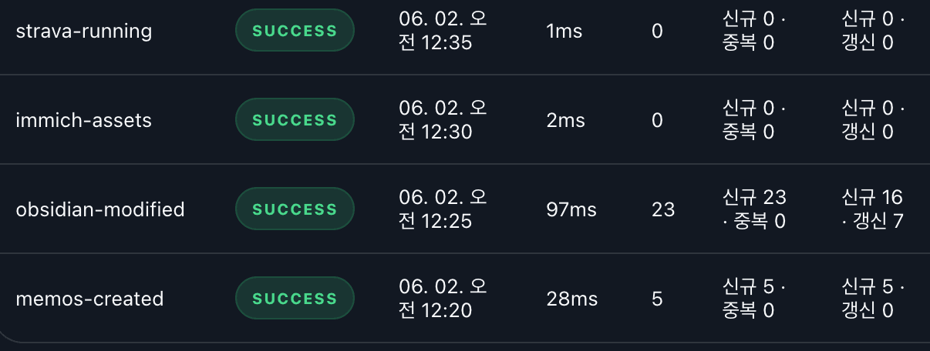Image resolution: width=930 pixels, height=351 pixels.
Task: Select the strava-running job name
Action: (84, 32)
